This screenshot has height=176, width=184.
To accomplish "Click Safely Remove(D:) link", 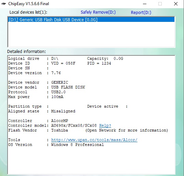I will [x=98, y=12].
